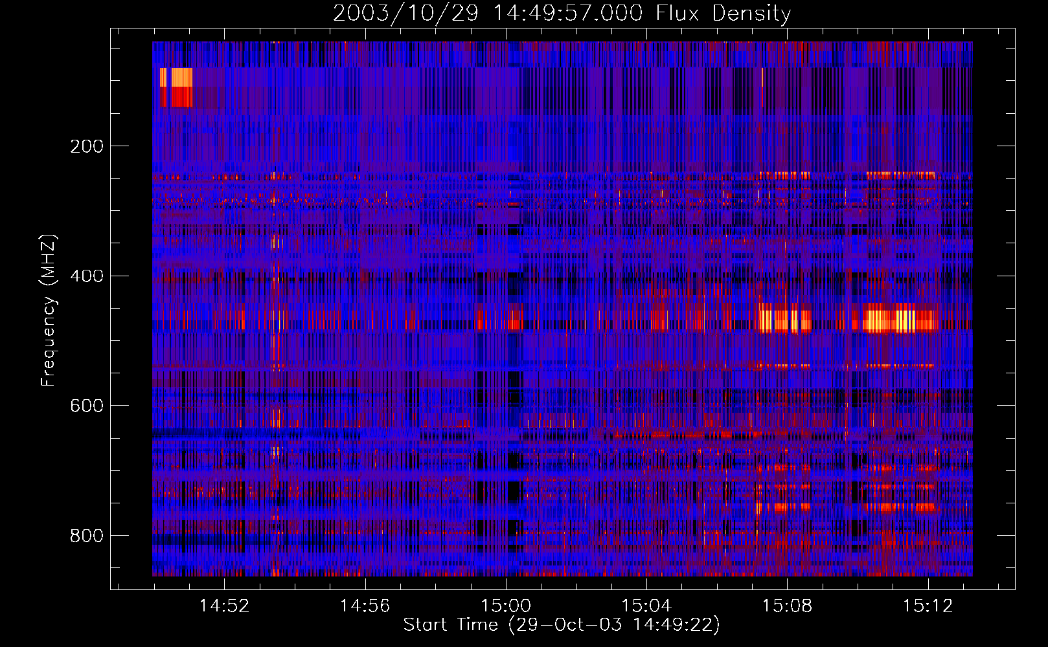Click the "Start Time (29-Oct-03 14:49:22)" axis label
The width and height of the screenshot is (1048, 647).
[562, 624]
